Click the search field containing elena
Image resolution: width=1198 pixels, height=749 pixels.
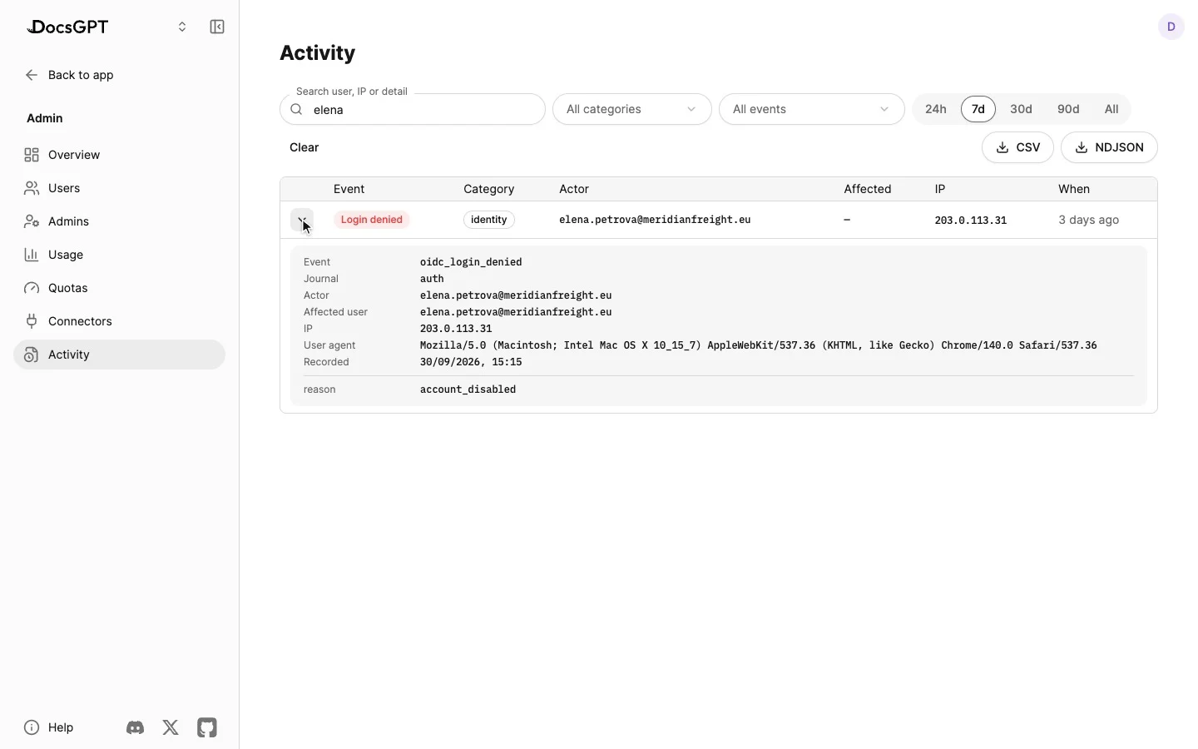pyautogui.click(x=413, y=109)
